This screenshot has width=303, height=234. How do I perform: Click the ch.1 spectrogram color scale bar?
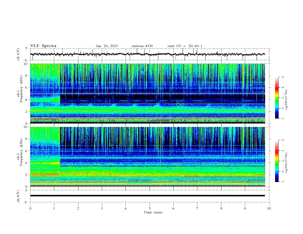277,98
